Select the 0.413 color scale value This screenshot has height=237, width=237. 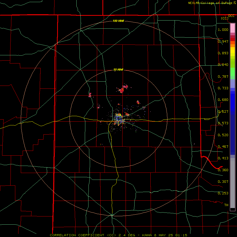pyautogui.click(x=223, y=158)
